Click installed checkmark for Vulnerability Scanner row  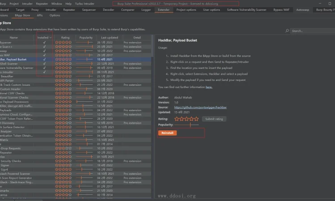point(44,68)
